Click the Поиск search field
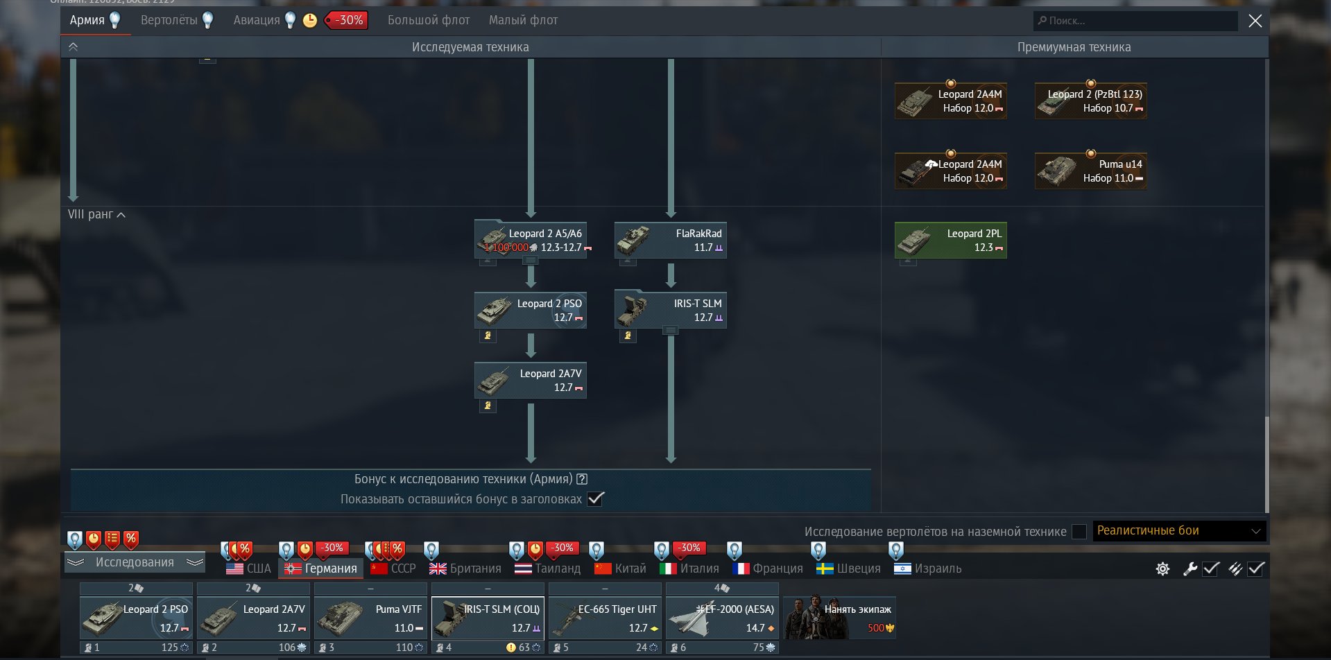 1135,21
